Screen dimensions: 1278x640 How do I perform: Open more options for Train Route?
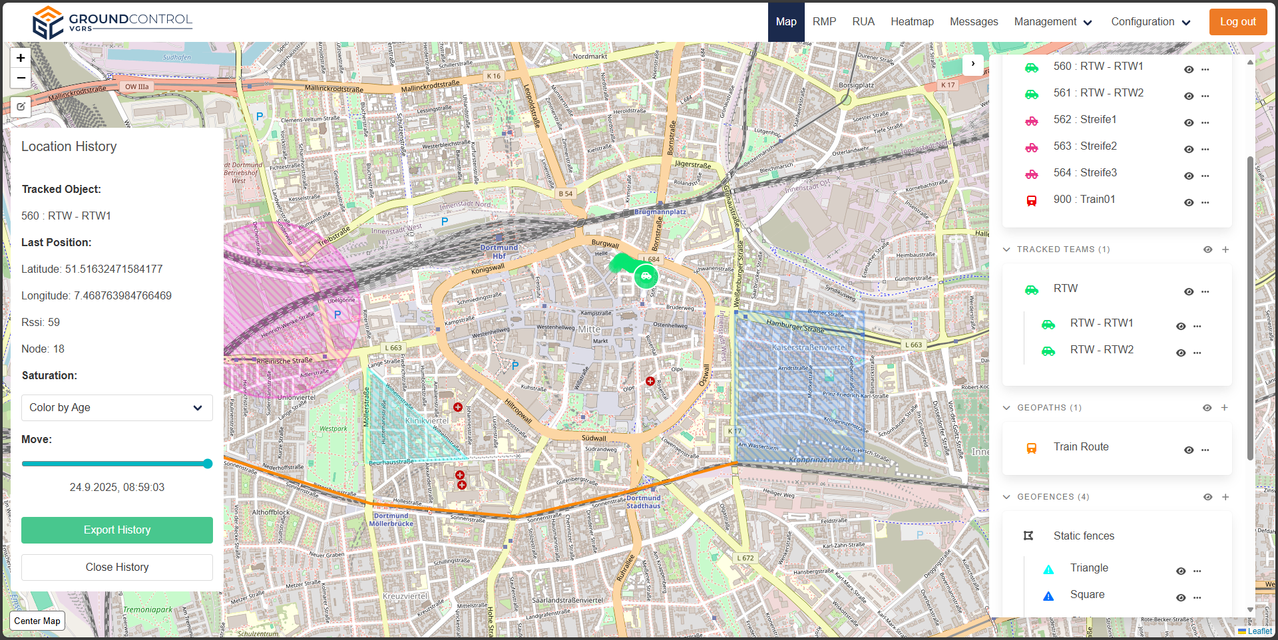click(1205, 450)
